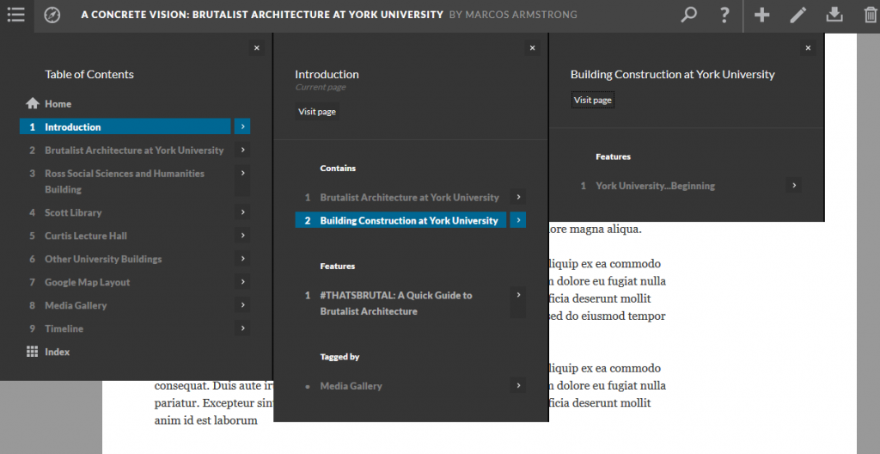Open Media Gallery under Tagged by

pyautogui.click(x=351, y=385)
